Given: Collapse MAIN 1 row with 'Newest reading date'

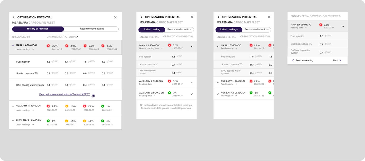Looking at the screenshot, I should pyautogui.click(x=192, y=47).
